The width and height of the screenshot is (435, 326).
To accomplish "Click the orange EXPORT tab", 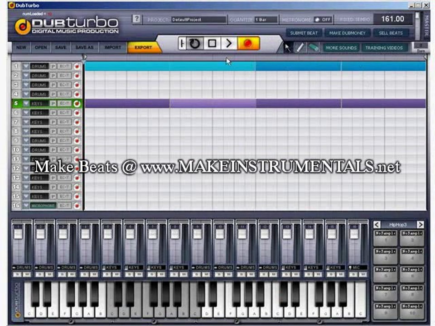I will (143, 48).
